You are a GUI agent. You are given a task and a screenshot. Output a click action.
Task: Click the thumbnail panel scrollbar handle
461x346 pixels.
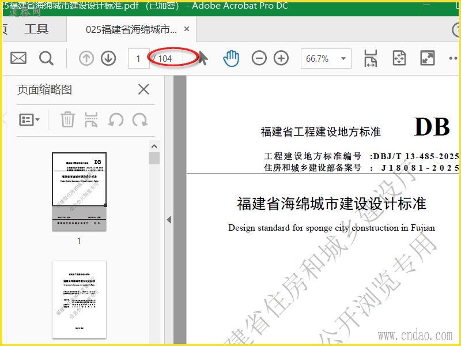click(154, 158)
